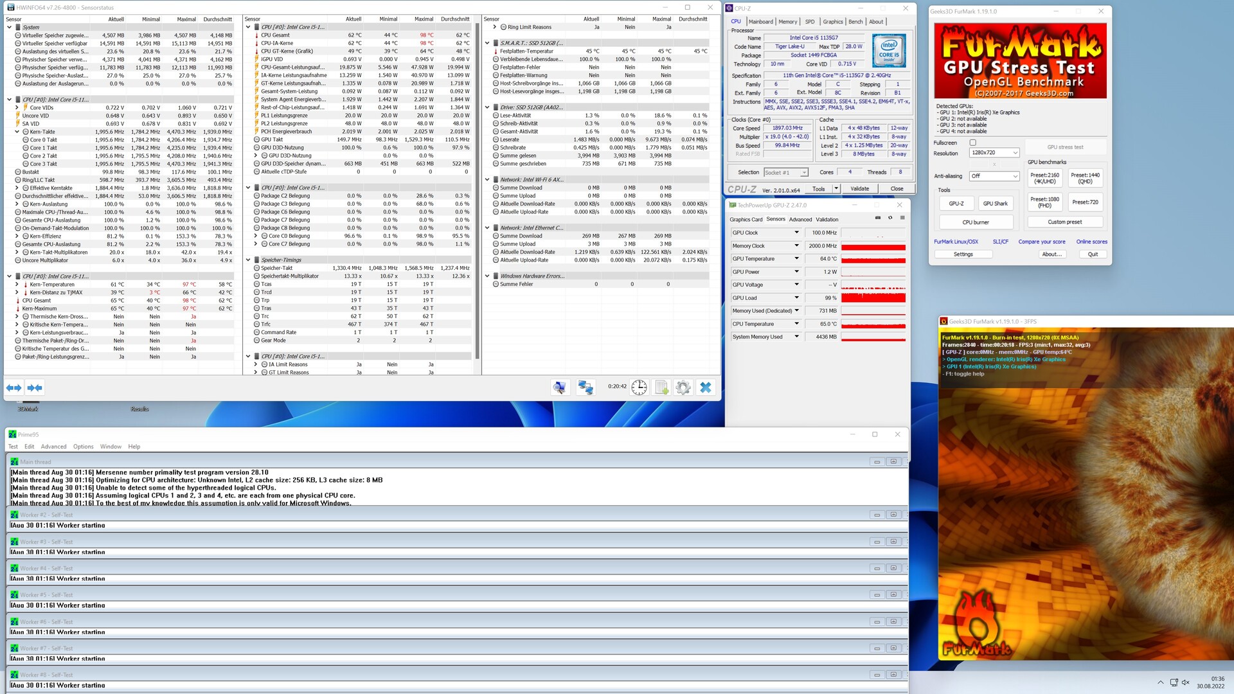
Task: Switch to CPU-Z Memory tab
Action: point(787,22)
